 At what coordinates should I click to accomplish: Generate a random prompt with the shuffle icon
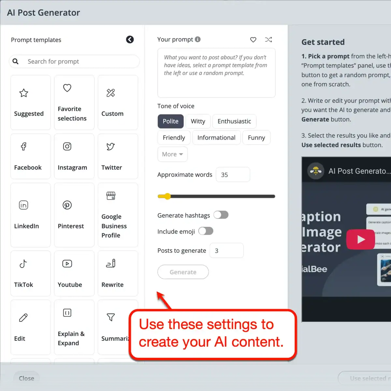[x=268, y=39]
